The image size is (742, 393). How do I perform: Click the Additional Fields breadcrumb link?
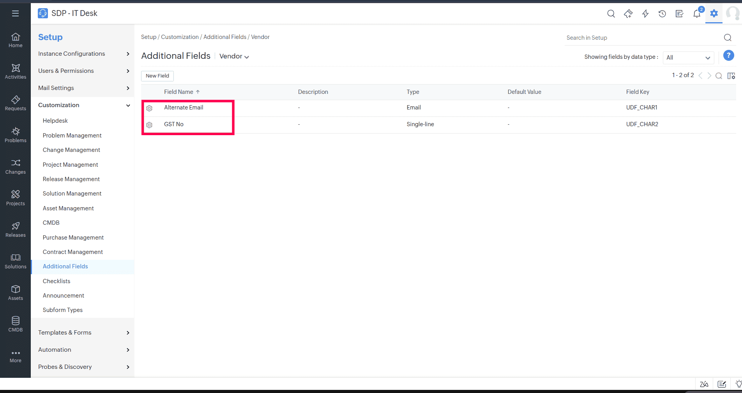[x=225, y=37]
